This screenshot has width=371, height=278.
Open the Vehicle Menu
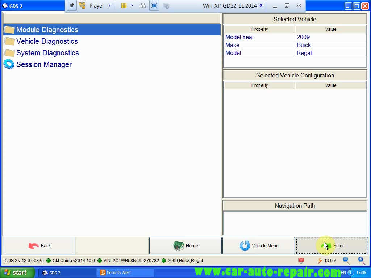[259, 246]
